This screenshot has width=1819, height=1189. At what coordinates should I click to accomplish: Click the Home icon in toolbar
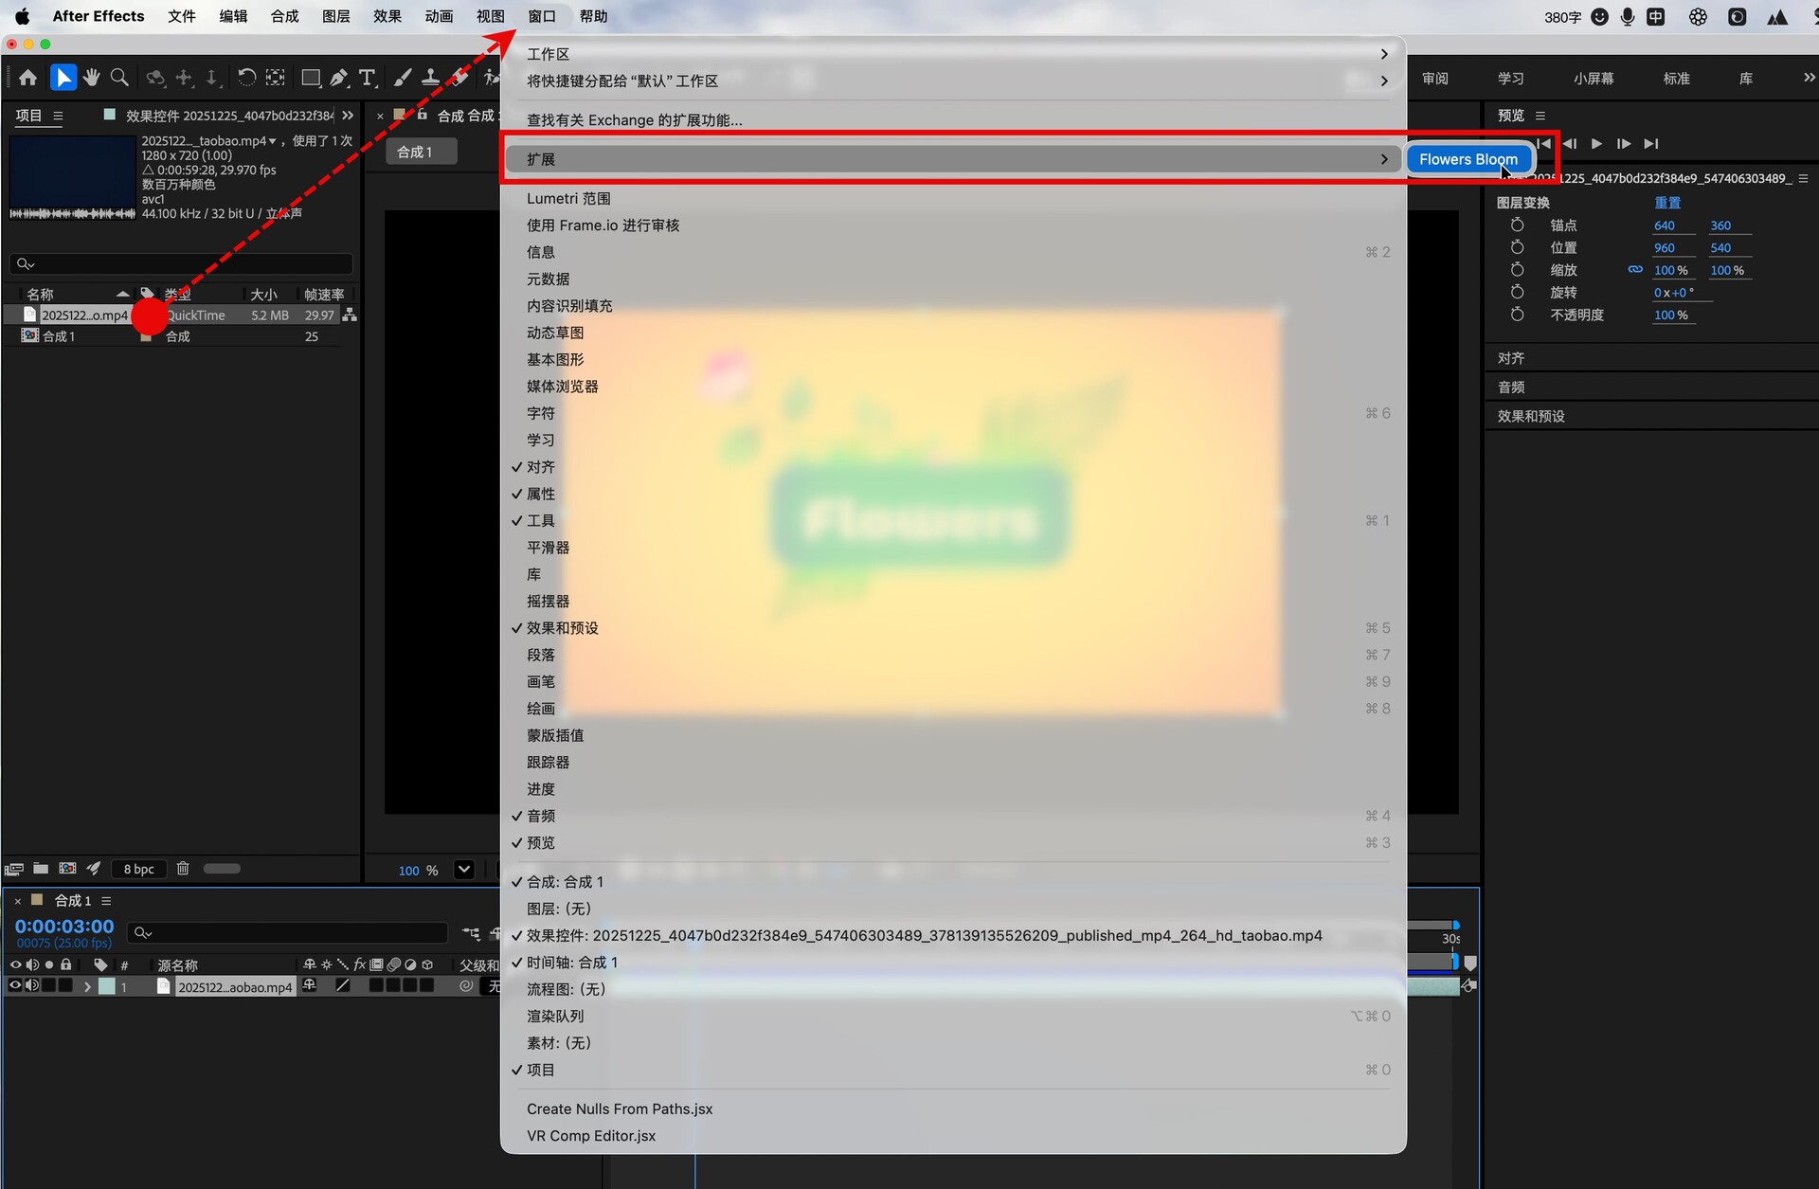[x=28, y=78]
